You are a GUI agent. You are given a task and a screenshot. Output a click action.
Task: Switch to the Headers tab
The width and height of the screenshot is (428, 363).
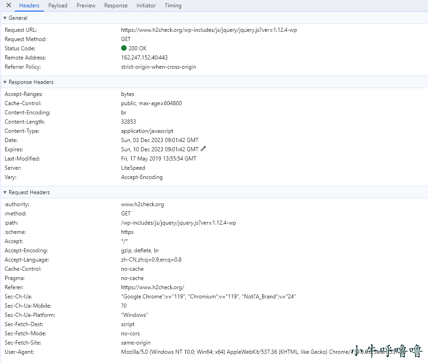(29, 6)
